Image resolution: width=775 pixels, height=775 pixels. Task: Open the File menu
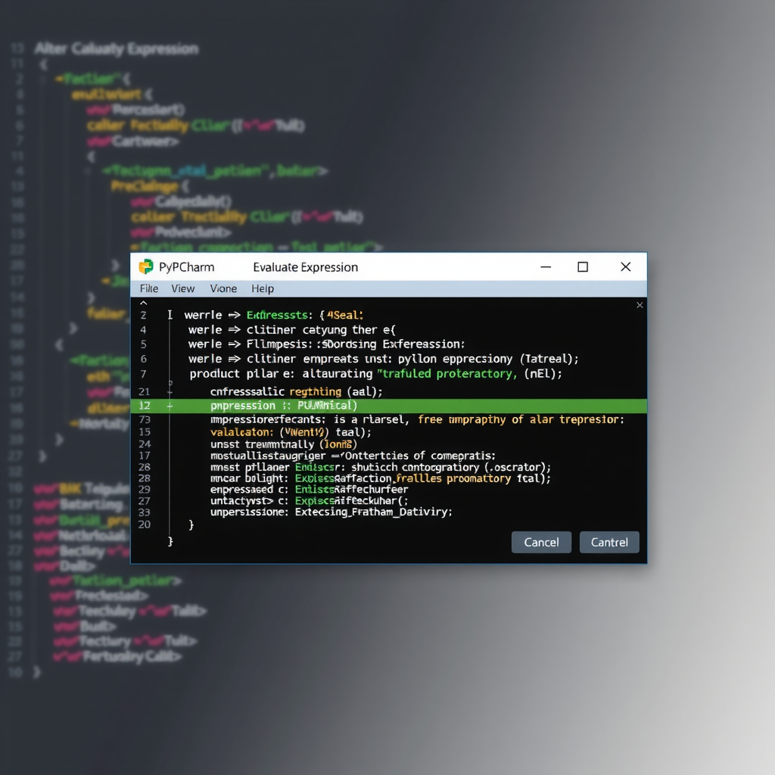tap(148, 288)
